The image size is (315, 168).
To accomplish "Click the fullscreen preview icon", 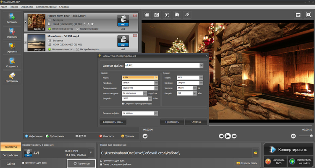I will [x=308, y=15].
